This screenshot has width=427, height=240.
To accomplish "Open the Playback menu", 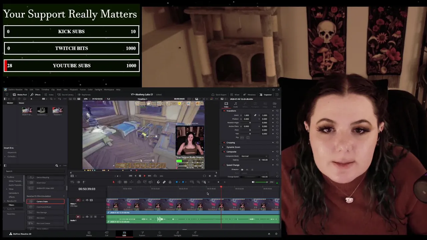I will coord(74,89).
